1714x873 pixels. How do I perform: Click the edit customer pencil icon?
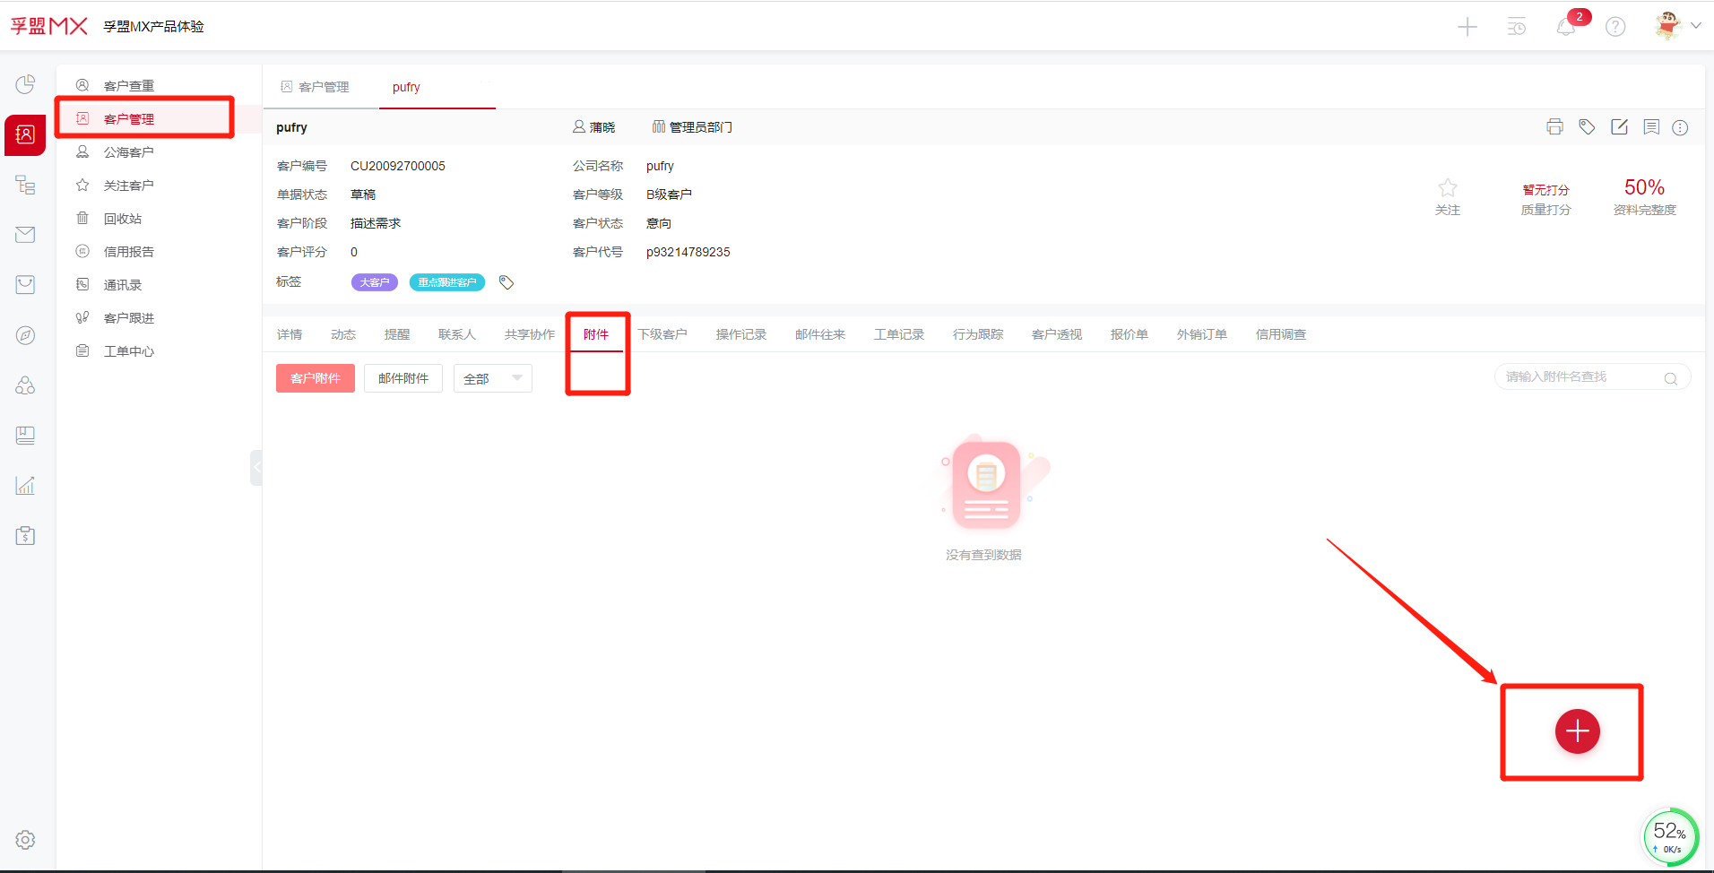(1619, 127)
